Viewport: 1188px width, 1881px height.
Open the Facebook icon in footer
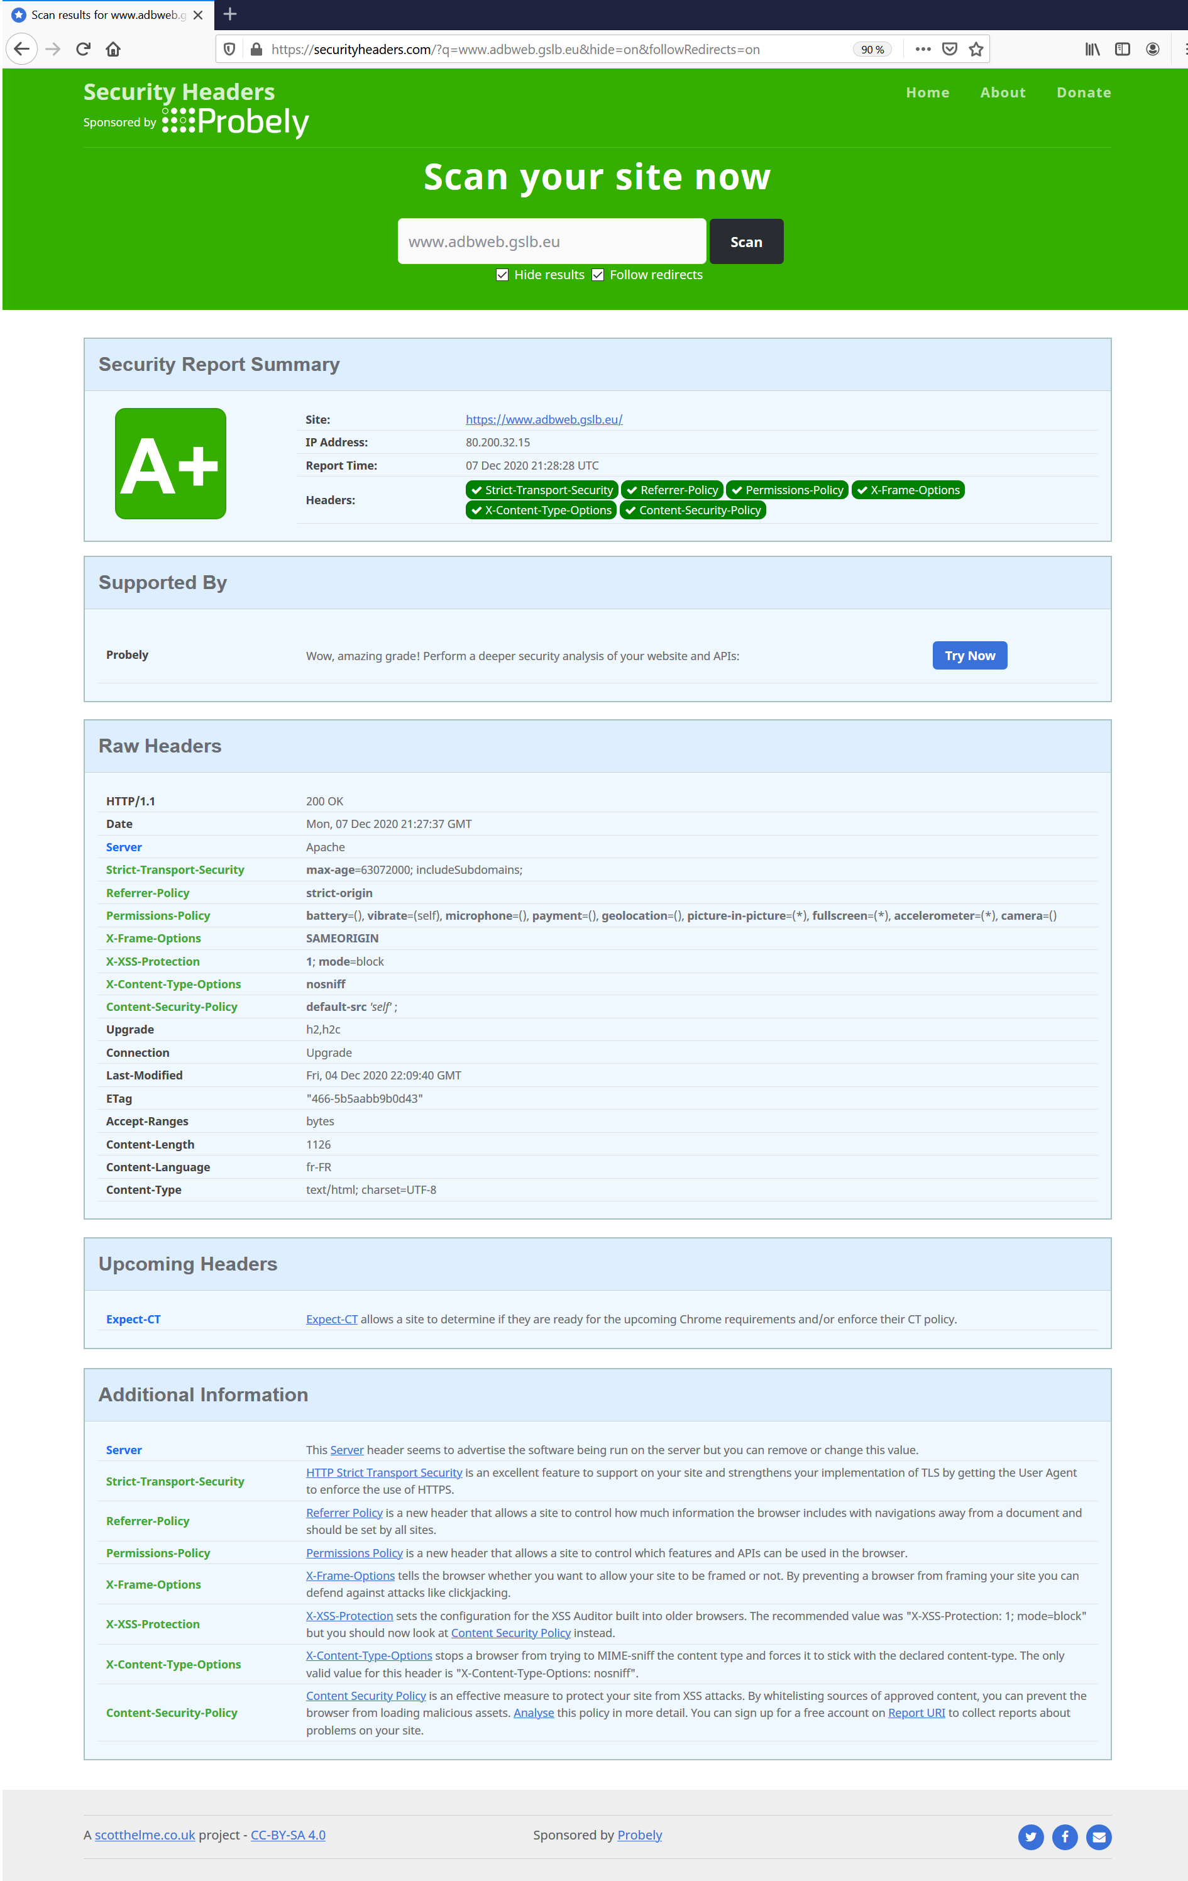pyautogui.click(x=1065, y=1836)
